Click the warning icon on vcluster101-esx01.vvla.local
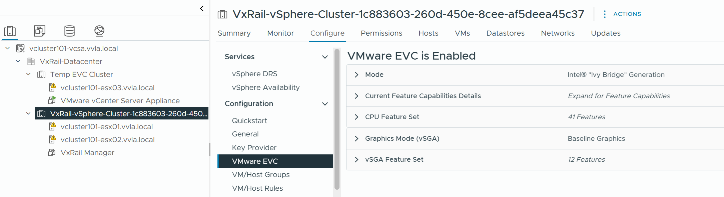The image size is (724, 197). 53,126
